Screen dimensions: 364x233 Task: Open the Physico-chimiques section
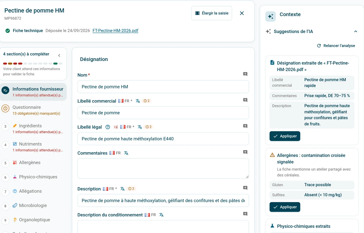point(33,177)
